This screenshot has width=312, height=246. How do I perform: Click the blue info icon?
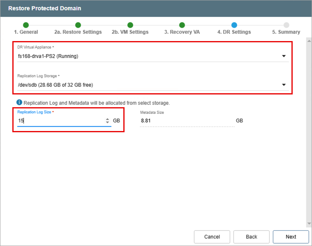[x=19, y=102]
